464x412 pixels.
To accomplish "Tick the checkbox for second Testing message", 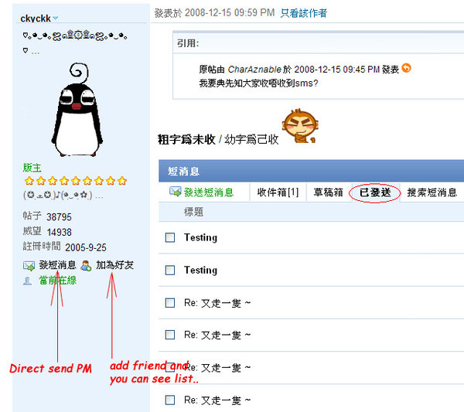I will pyautogui.click(x=170, y=270).
